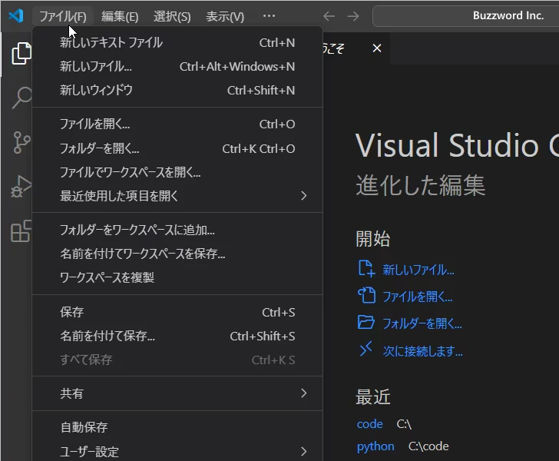The height and width of the screenshot is (461, 559).
Task: Open the Explorer view in activity bar
Action: [x=21, y=54]
